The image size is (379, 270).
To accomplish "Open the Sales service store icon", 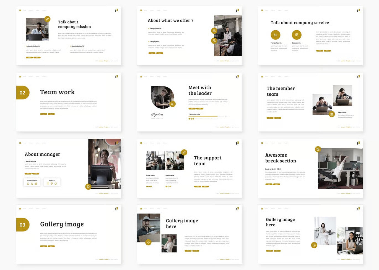I will pyautogui.click(x=297, y=35).
